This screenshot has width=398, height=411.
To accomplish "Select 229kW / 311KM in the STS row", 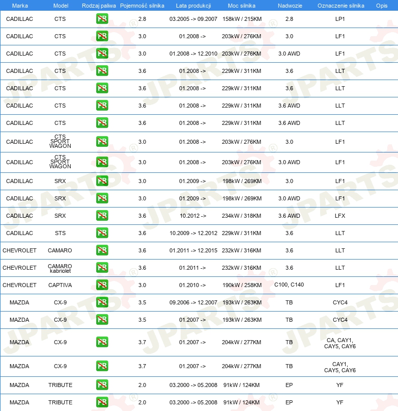I will 242,233.
